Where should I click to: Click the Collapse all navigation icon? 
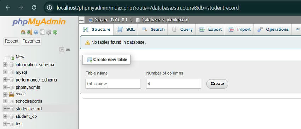pos(62,50)
